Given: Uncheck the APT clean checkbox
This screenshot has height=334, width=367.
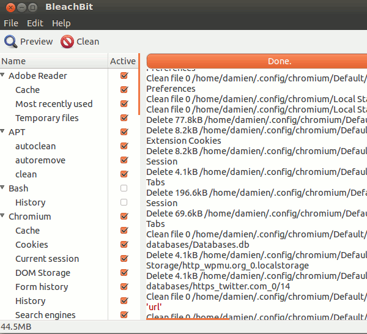Looking at the screenshot, I should click(x=124, y=174).
